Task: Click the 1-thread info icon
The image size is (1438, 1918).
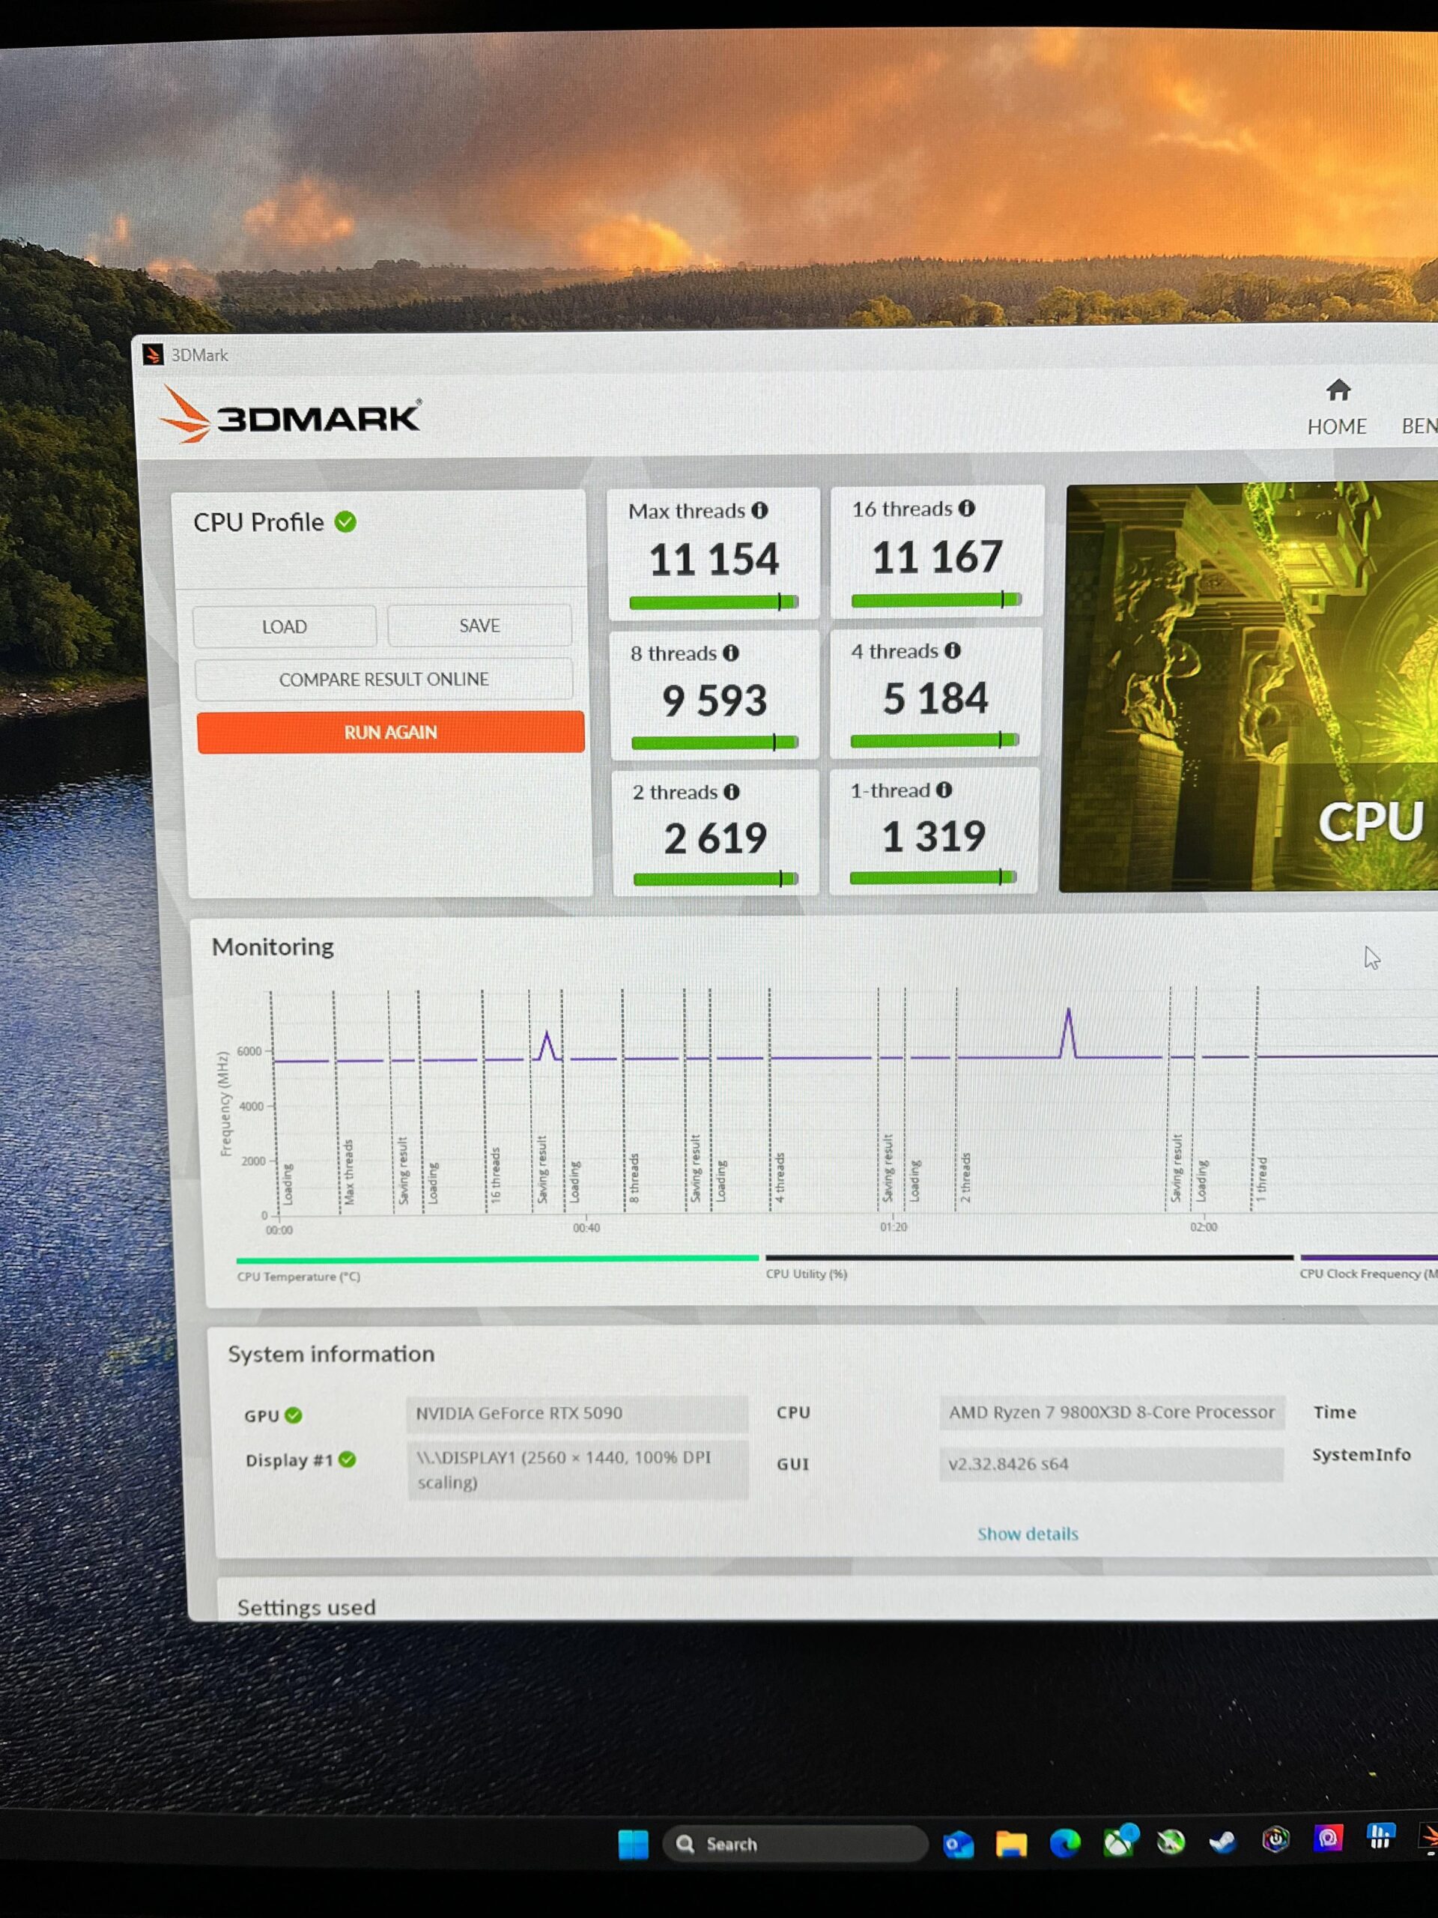Action: pos(943,789)
